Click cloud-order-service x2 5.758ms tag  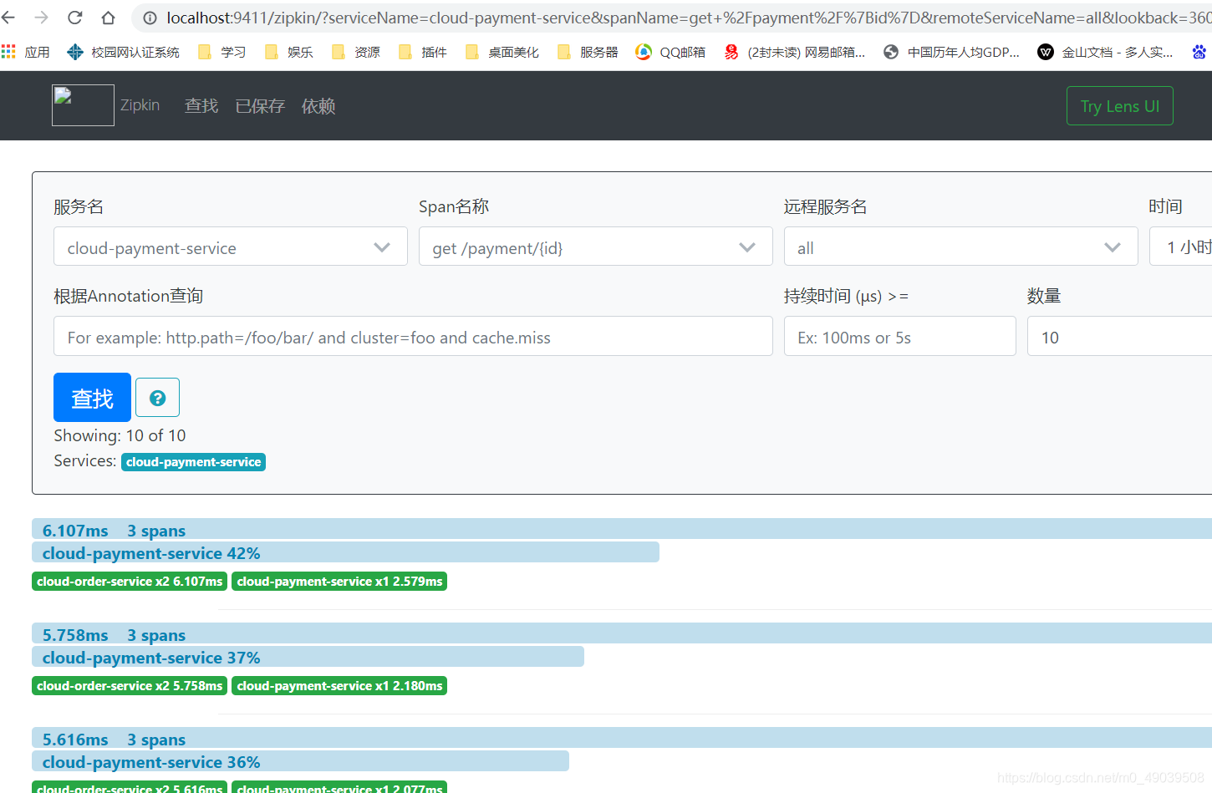130,686
